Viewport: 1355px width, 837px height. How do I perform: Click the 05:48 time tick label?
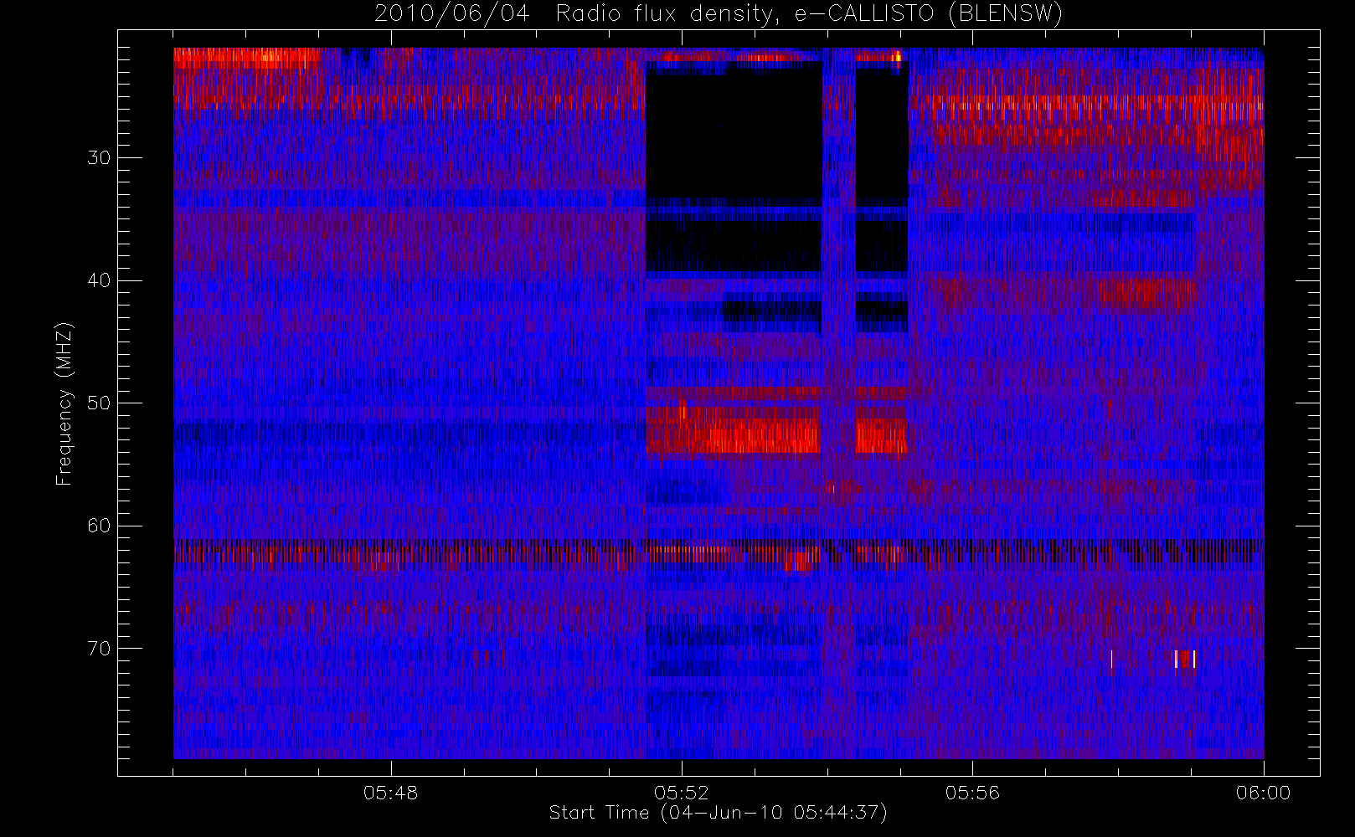pos(391,793)
